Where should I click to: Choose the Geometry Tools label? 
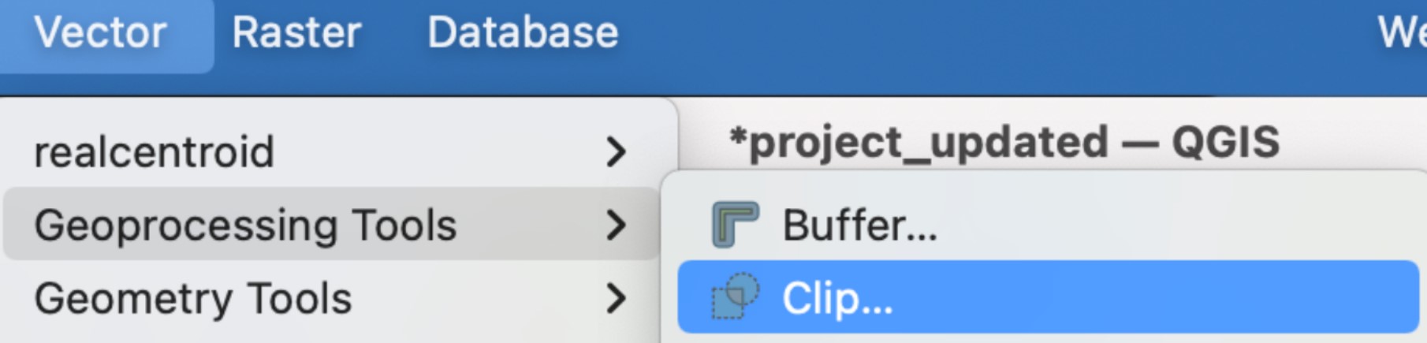[193, 299]
